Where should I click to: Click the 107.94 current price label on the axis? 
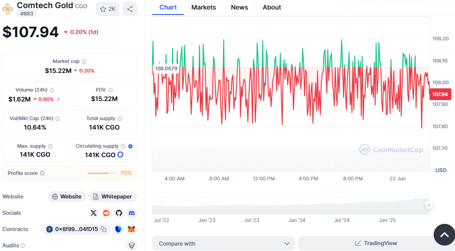440,94
